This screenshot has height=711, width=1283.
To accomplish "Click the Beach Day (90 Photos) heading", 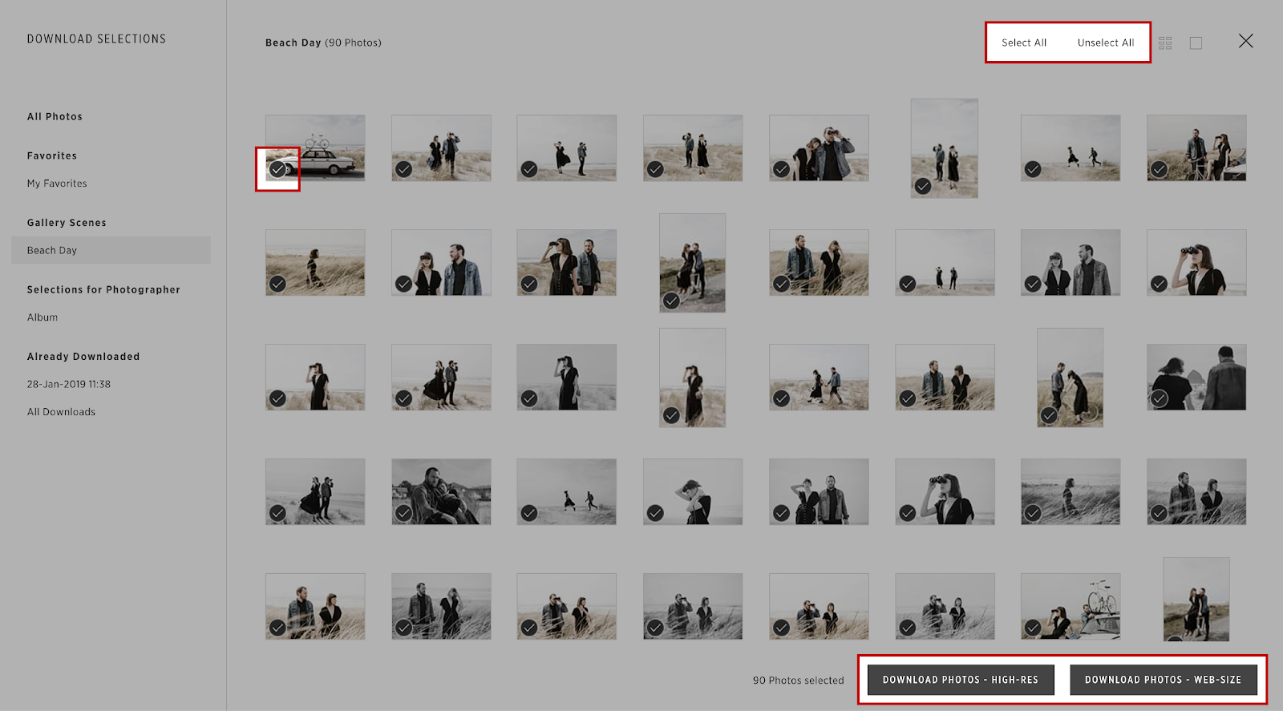I will tap(323, 42).
